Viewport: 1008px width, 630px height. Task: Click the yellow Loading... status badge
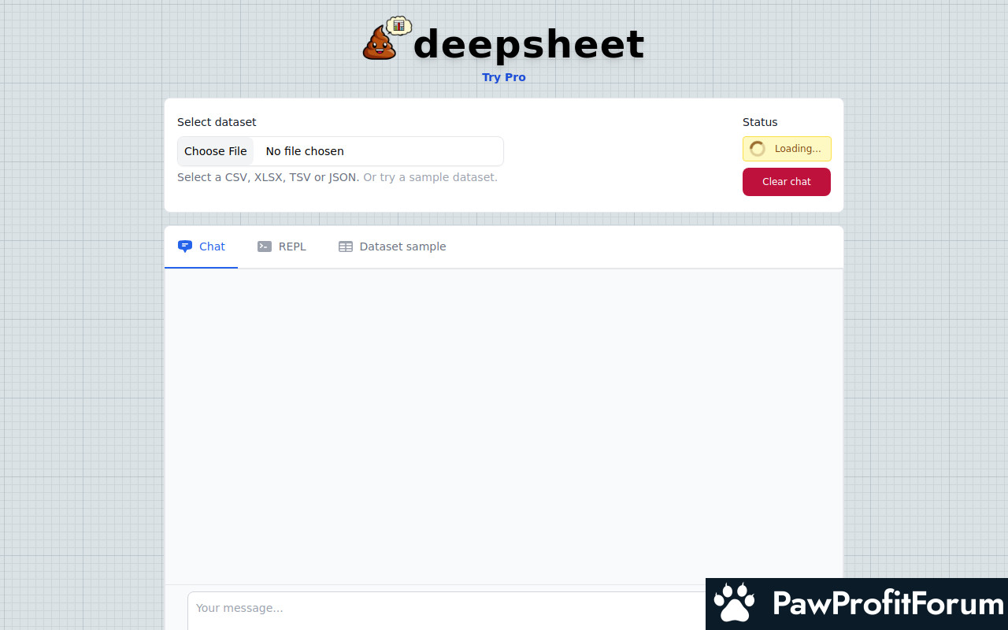[x=787, y=149]
